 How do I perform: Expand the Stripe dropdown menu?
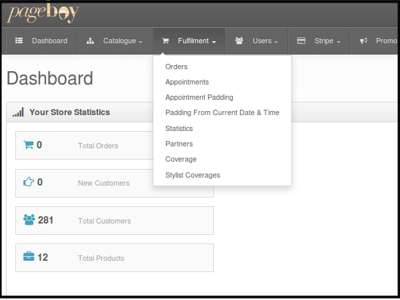[x=319, y=41]
